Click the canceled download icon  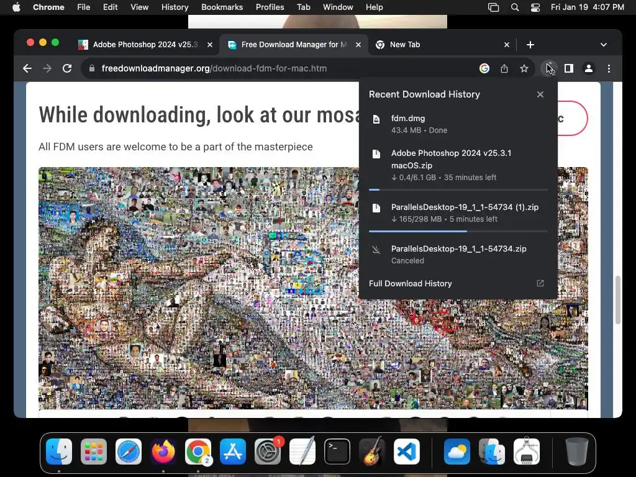pos(376,250)
